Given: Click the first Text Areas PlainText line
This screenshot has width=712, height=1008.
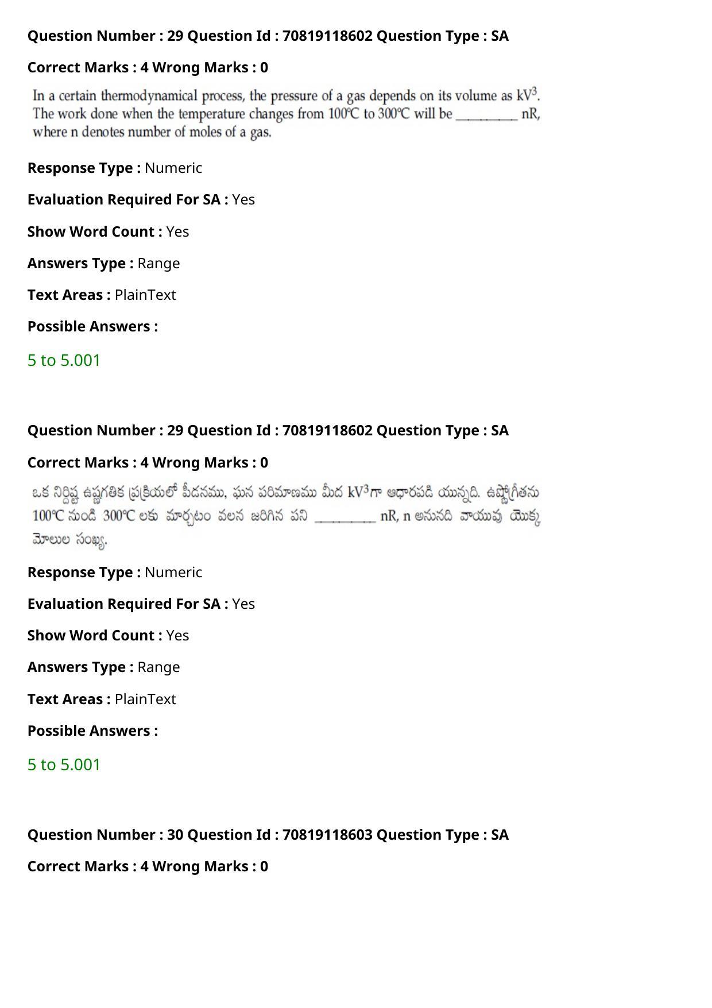Looking at the screenshot, I should tap(102, 295).
